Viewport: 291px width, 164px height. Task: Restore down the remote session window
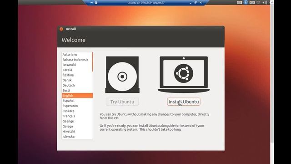pyautogui.click(x=196, y=3)
